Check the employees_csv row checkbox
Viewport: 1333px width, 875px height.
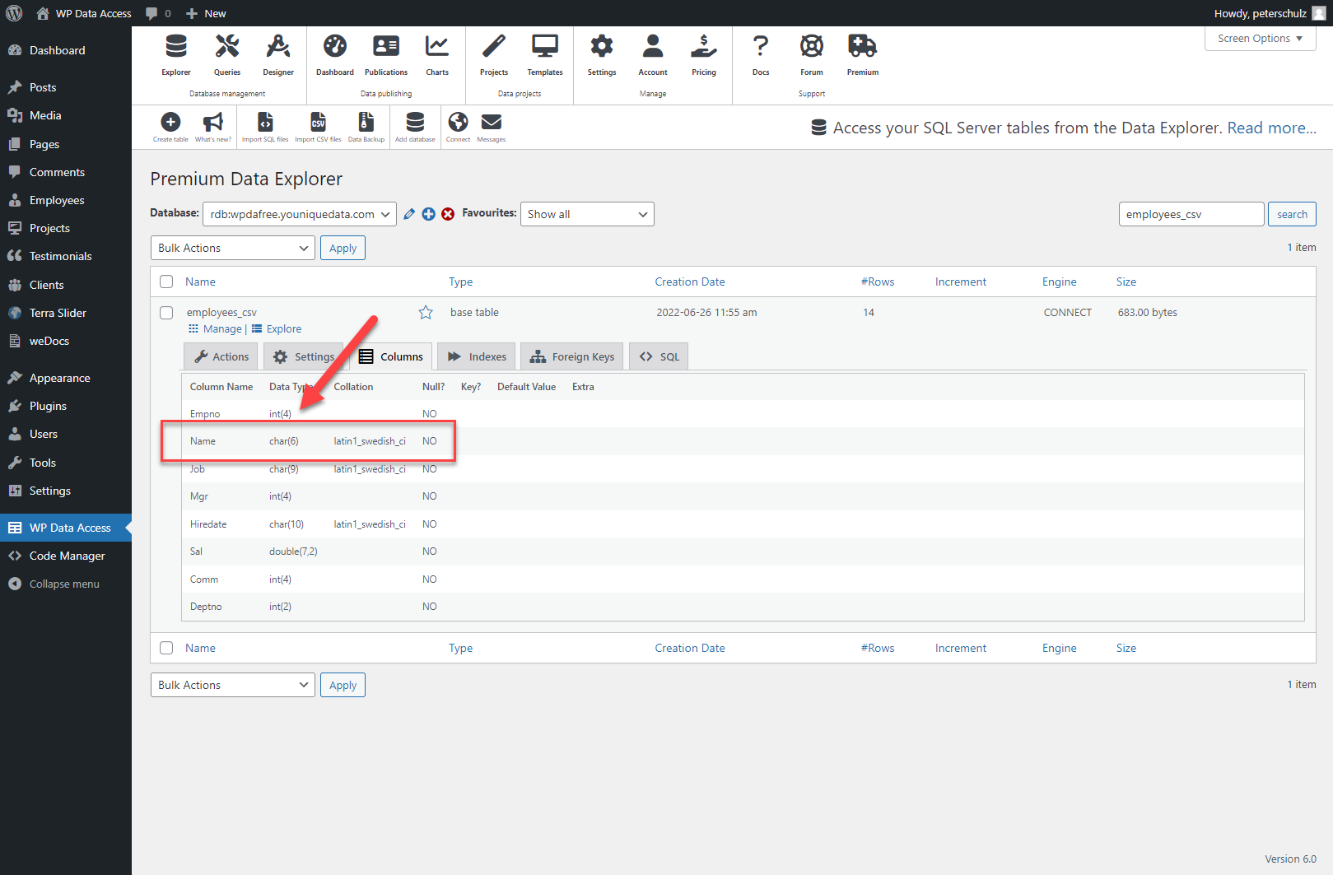166,313
